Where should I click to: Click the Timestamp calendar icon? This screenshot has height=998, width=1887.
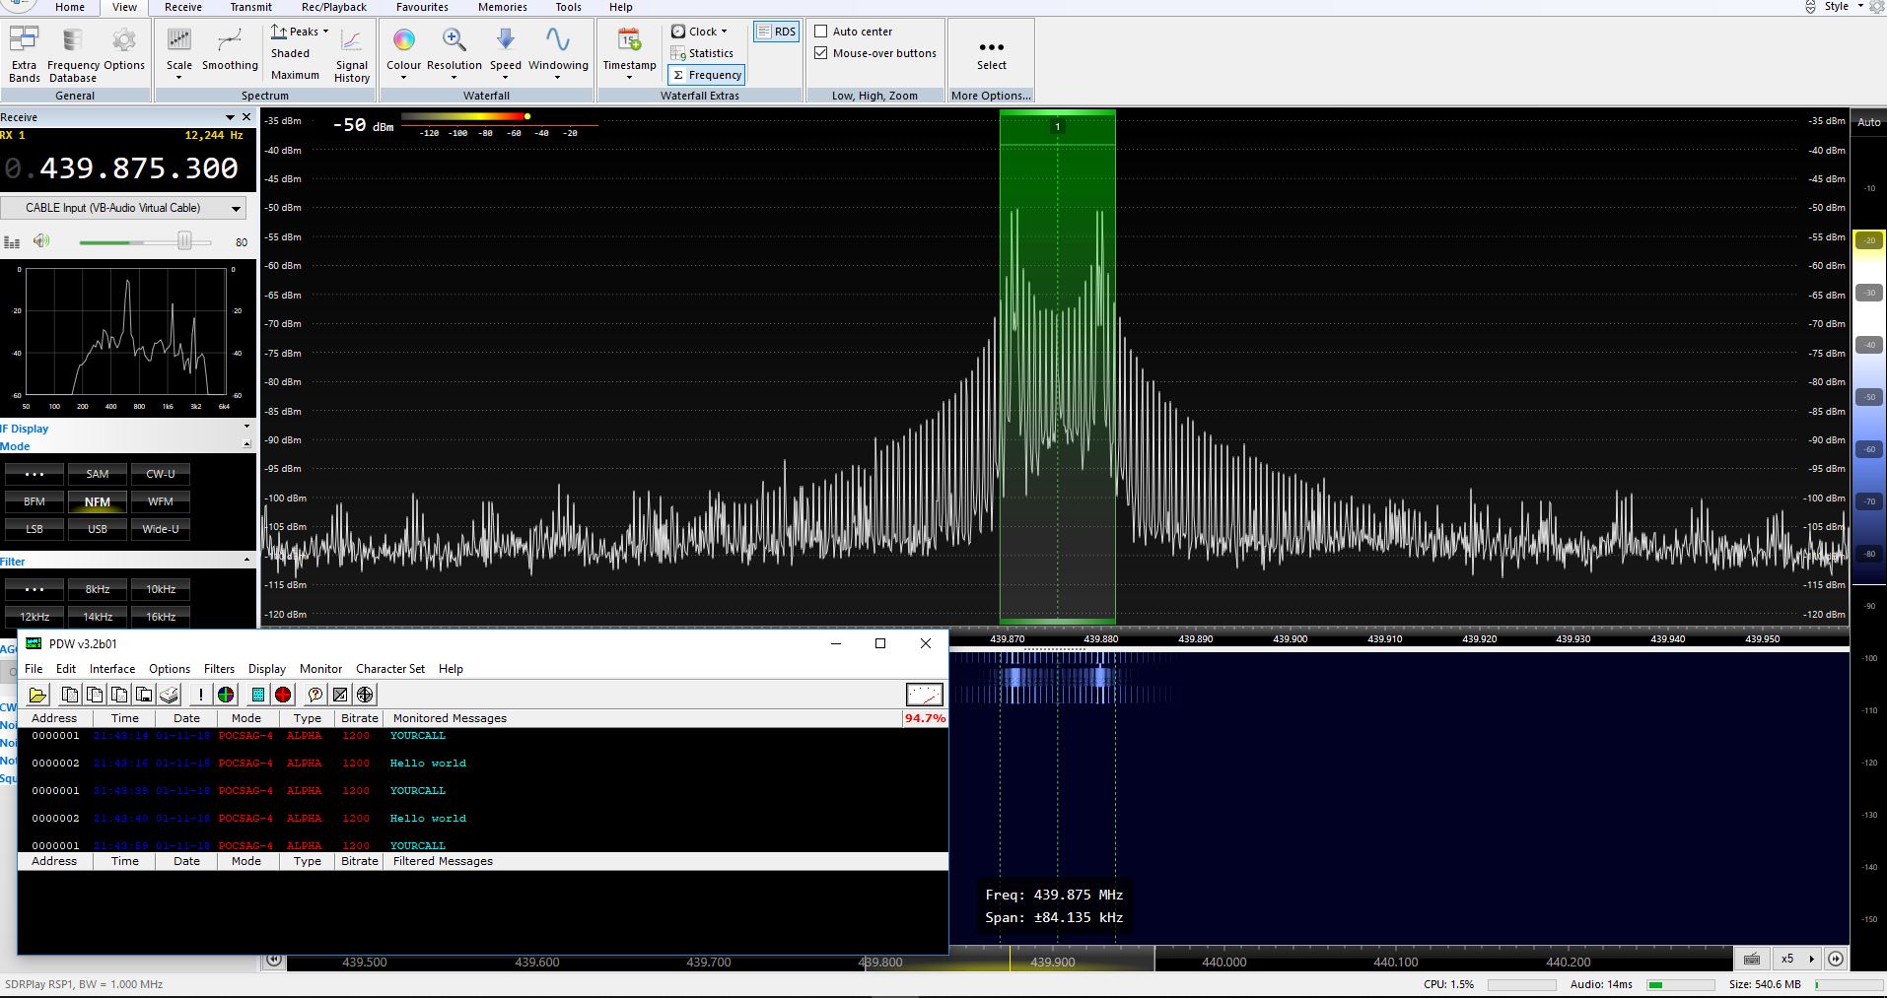(629, 40)
